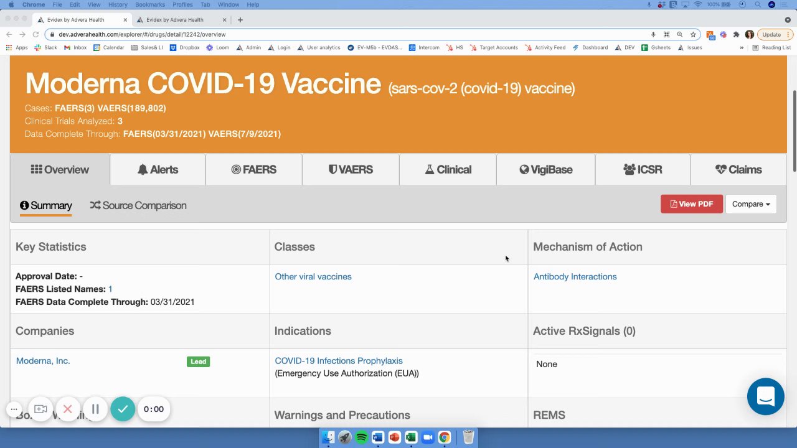Click the microphone icon in address bar

[x=653, y=34]
